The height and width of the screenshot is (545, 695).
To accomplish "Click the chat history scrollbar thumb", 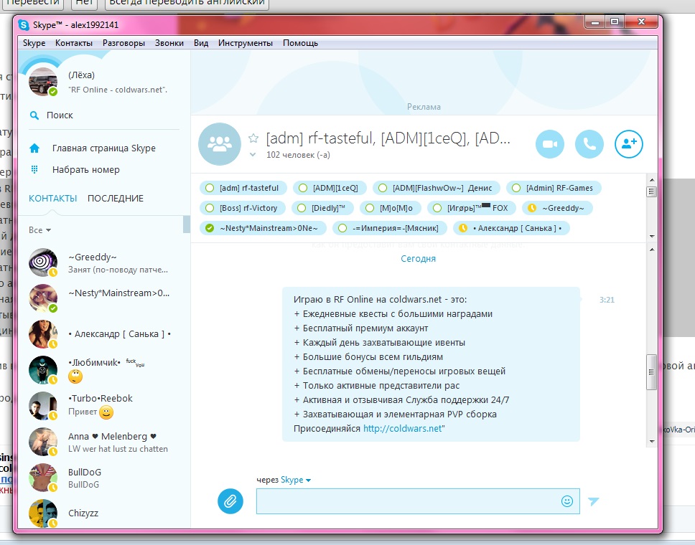I will [x=652, y=372].
